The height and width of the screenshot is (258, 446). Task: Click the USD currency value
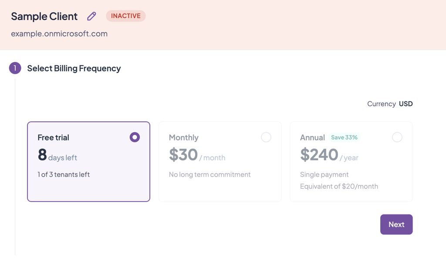pos(405,104)
